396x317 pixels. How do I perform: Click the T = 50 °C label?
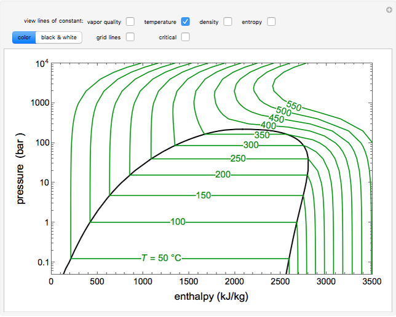coord(161,258)
